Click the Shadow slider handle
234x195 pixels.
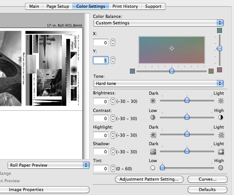(187, 151)
